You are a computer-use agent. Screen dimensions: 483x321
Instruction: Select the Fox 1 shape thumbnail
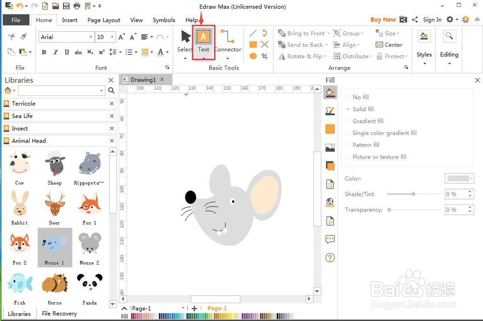[90, 209]
